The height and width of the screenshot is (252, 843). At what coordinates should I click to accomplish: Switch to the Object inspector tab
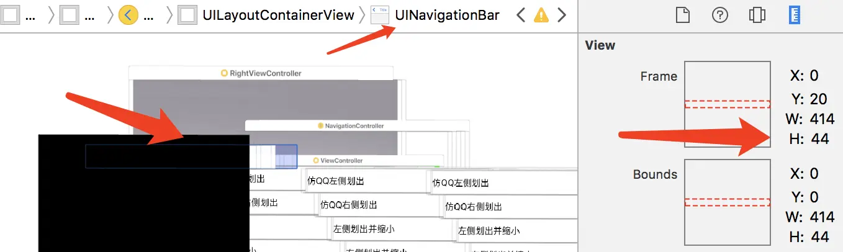(756, 15)
